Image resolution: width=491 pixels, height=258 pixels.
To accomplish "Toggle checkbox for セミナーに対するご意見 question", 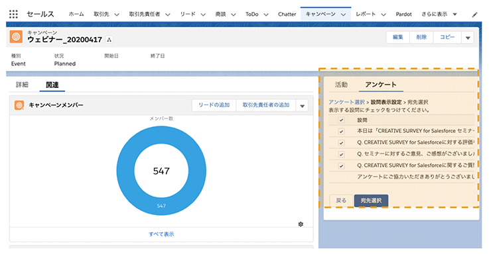I will [341, 155].
